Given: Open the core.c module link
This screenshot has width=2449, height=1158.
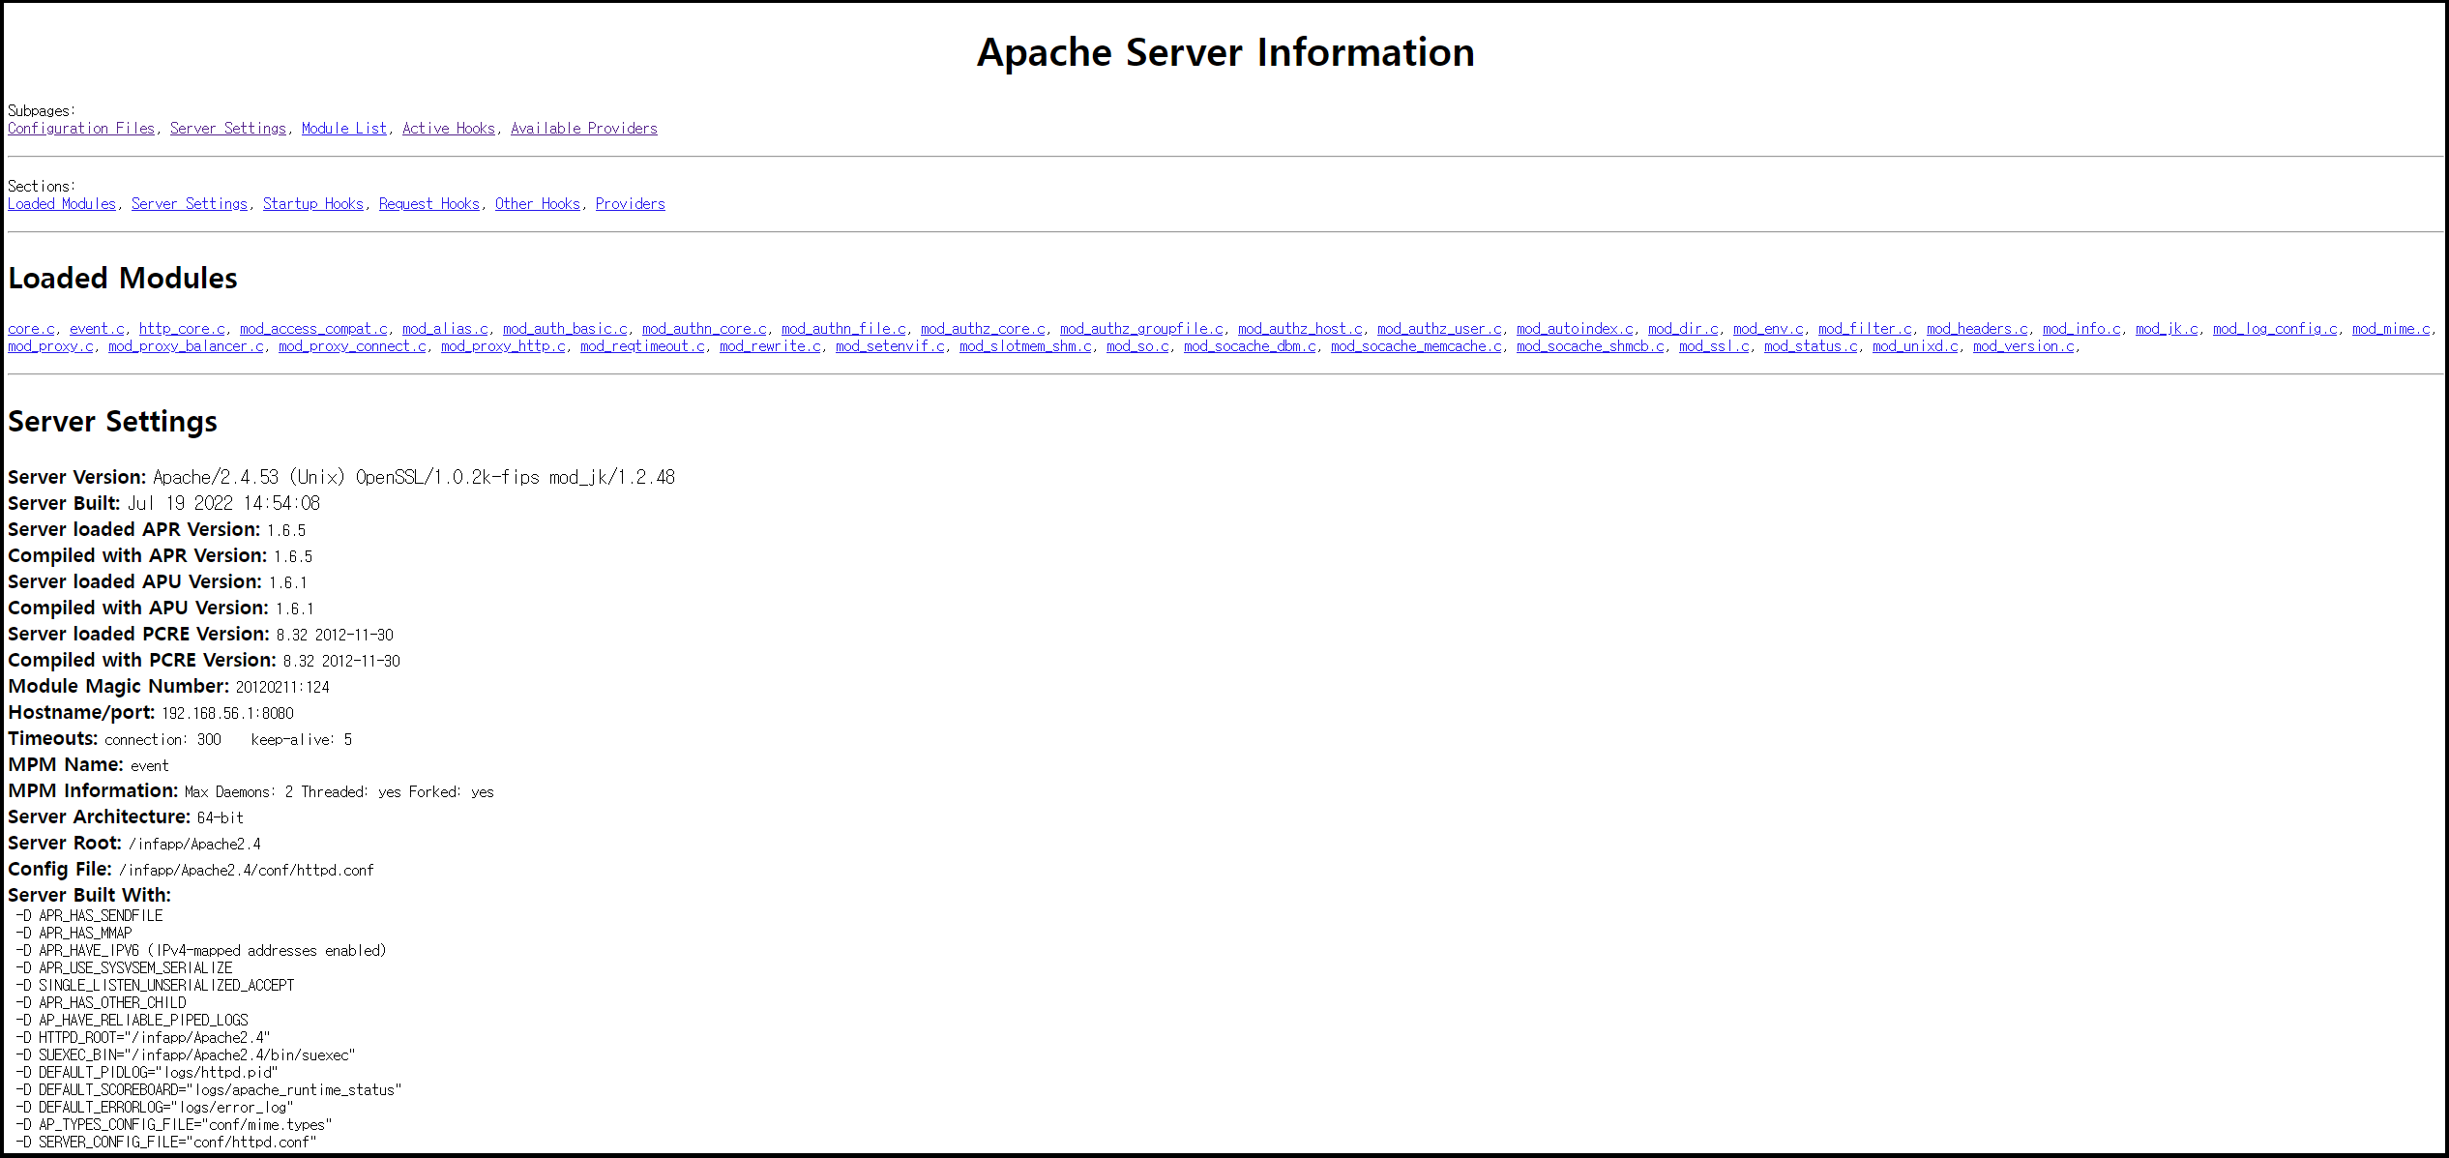Looking at the screenshot, I should pos(31,329).
